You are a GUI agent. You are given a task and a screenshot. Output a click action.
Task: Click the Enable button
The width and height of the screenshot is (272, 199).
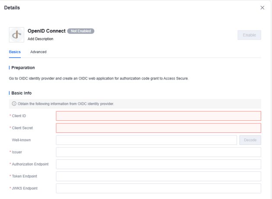point(249,35)
